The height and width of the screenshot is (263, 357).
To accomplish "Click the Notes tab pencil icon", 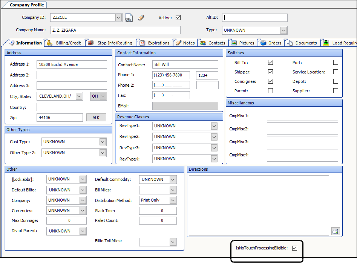I will coord(178,43).
